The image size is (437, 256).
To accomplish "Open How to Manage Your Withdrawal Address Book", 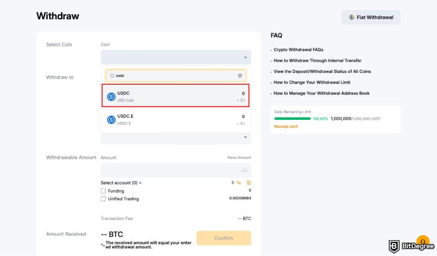I will click(321, 93).
